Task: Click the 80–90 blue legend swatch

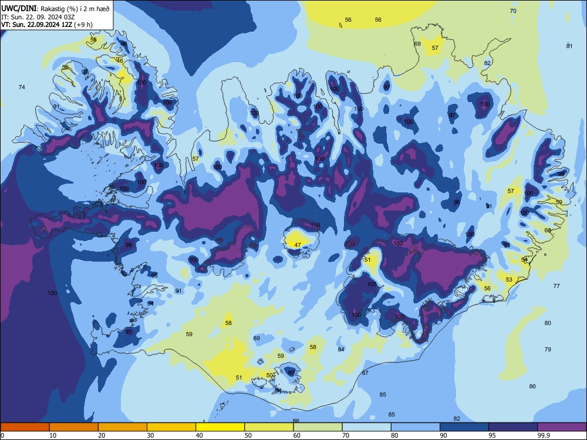Action: coord(416,427)
